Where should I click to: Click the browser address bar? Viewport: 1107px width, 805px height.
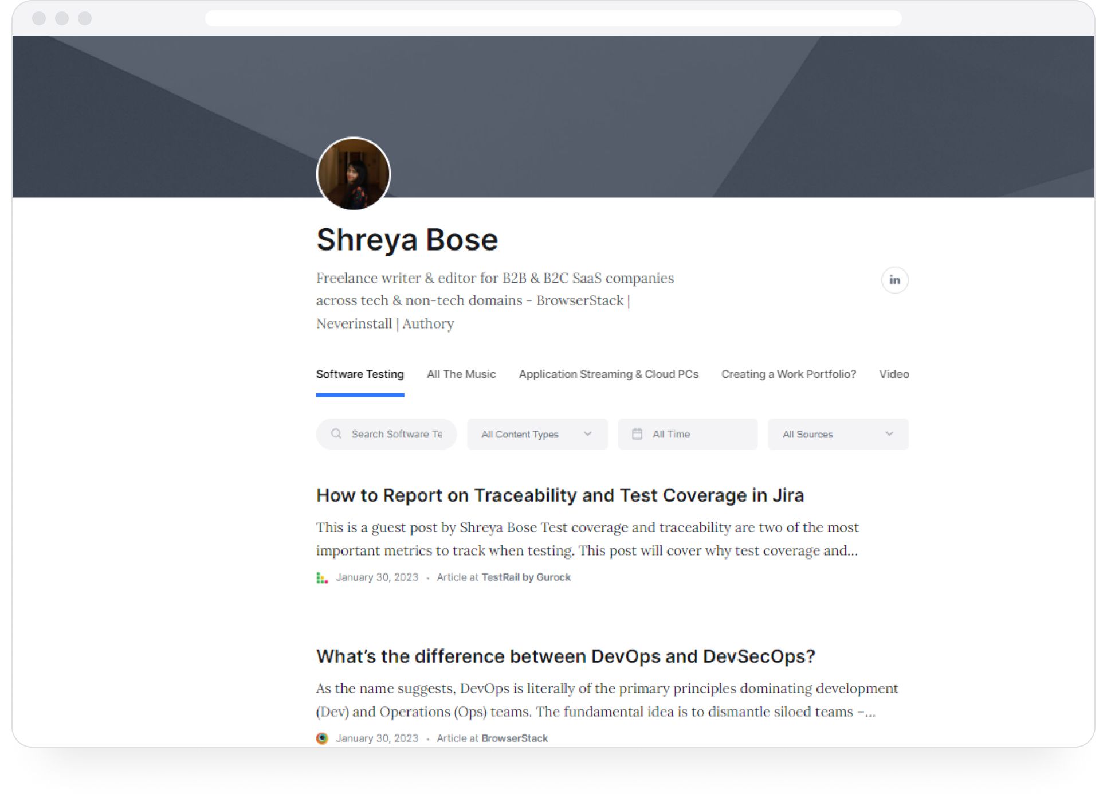click(553, 18)
